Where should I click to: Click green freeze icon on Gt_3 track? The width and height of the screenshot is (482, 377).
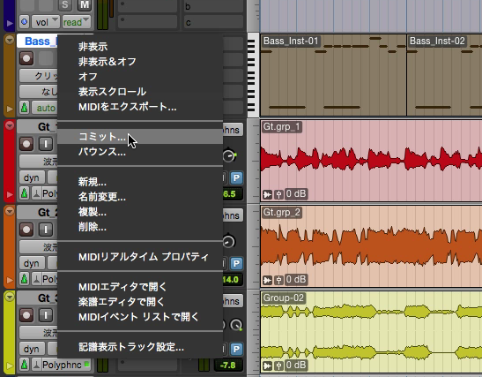(25, 365)
